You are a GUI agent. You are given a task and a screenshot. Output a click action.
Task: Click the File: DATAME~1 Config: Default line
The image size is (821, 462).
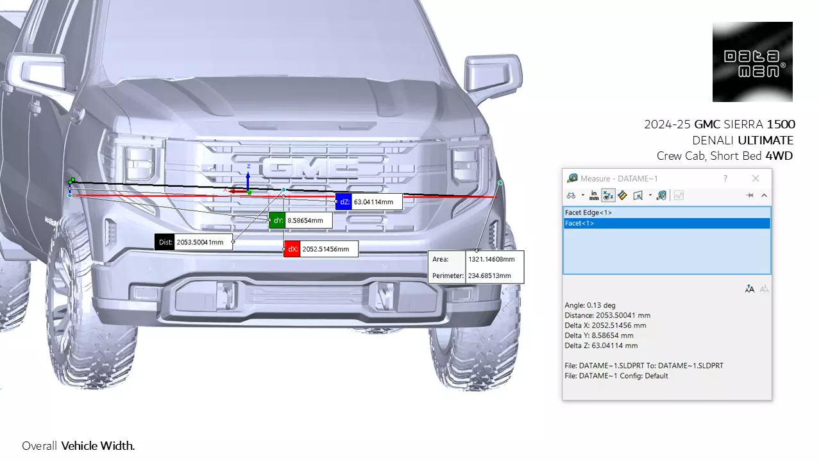coord(616,376)
